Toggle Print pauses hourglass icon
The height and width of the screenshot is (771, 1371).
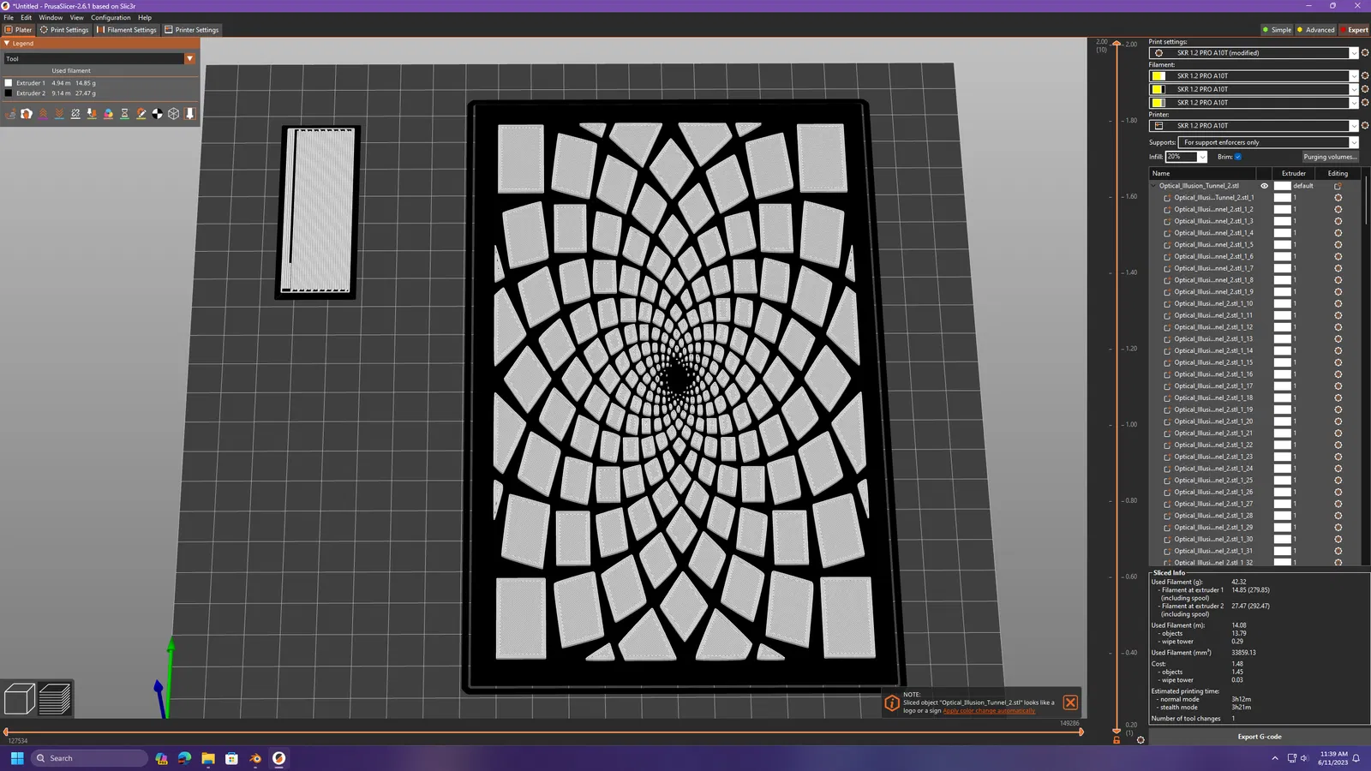(124, 114)
